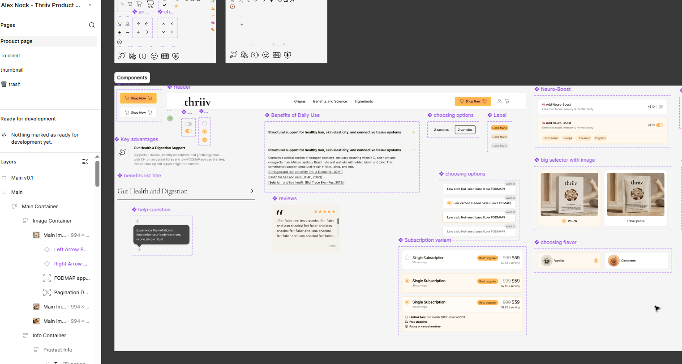
Task: Select the user account icon in thriiv header
Action: (x=499, y=101)
